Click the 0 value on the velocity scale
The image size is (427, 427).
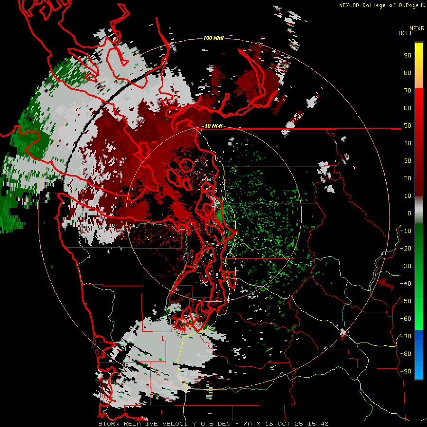tap(409, 213)
